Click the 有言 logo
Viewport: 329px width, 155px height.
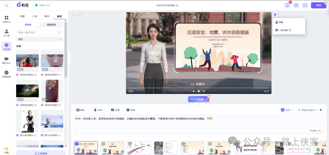23,5
